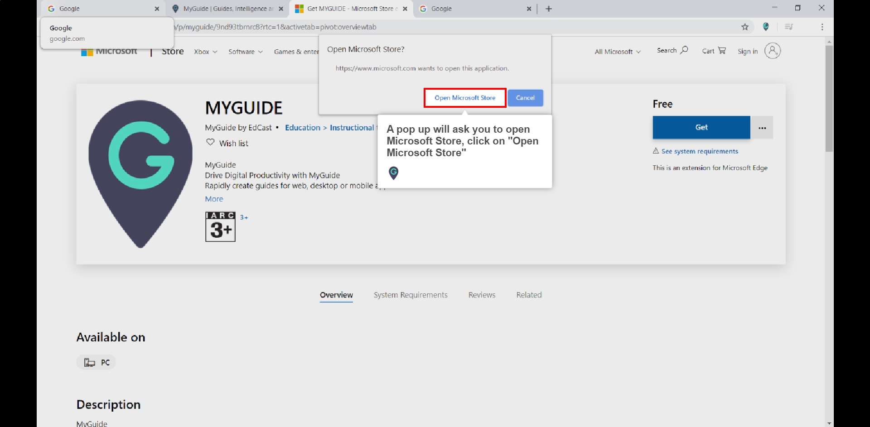This screenshot has height=427, width=870.
Task: Expand the Software dropdown menu
Action: click(x=246, y=52)
